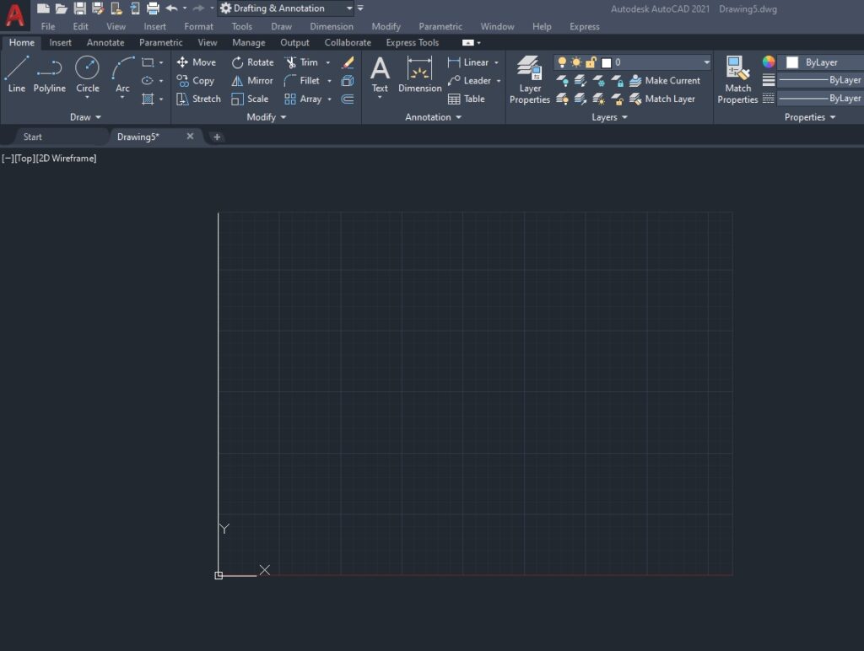Click the Match Properties tool
The width and height of the screenshot is (864, 651).
click(x=737, y=76)
